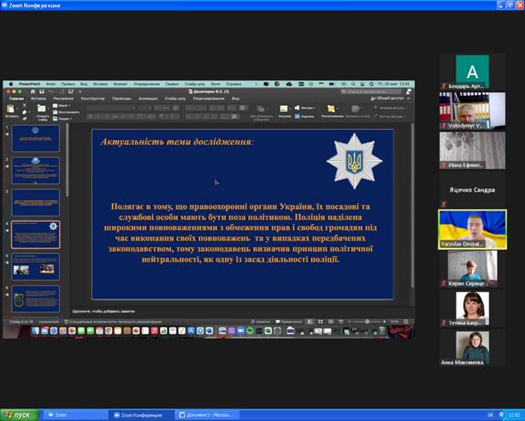Open the Формат menu in Mac menu bar
The width and height of the screenshot is (525, 421).
[x=121, y=84]
